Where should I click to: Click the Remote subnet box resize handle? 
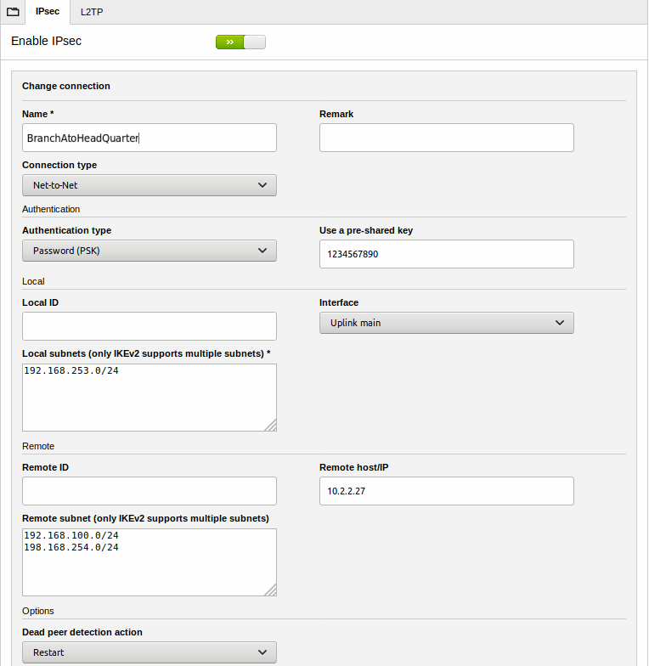[269, 590]
